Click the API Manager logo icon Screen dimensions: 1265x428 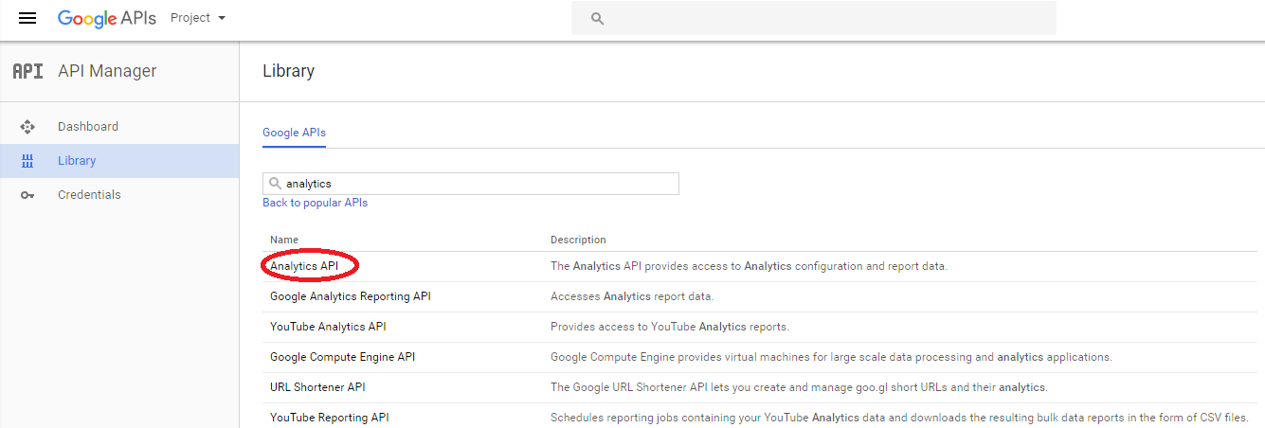pos(27,71)
